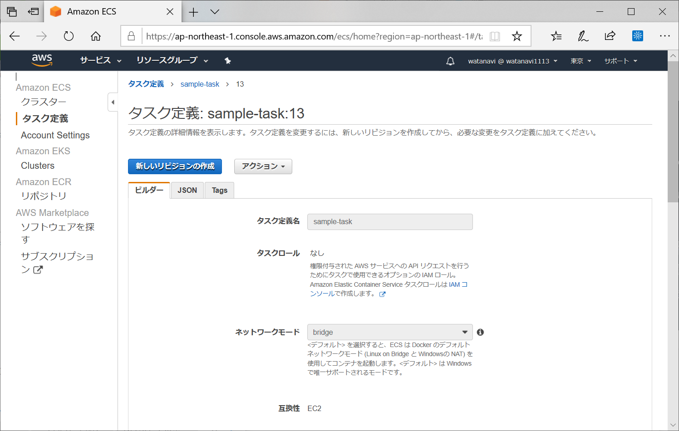Click 新しいリビジョンの作成 button
679x431 pixels.
tap(175, 167)
